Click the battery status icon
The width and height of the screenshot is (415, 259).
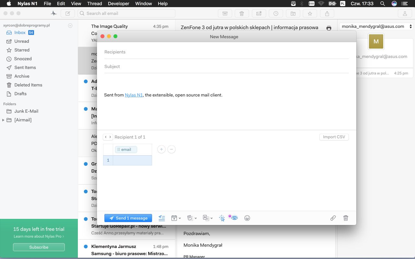point(332,4)
